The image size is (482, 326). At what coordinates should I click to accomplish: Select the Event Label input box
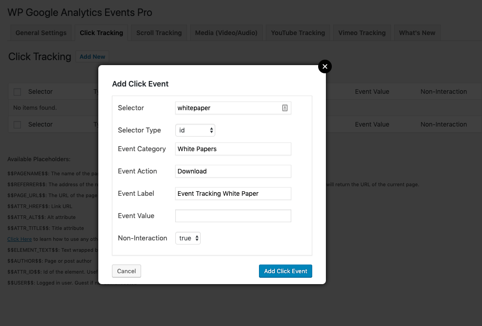(x=233, y=194)
